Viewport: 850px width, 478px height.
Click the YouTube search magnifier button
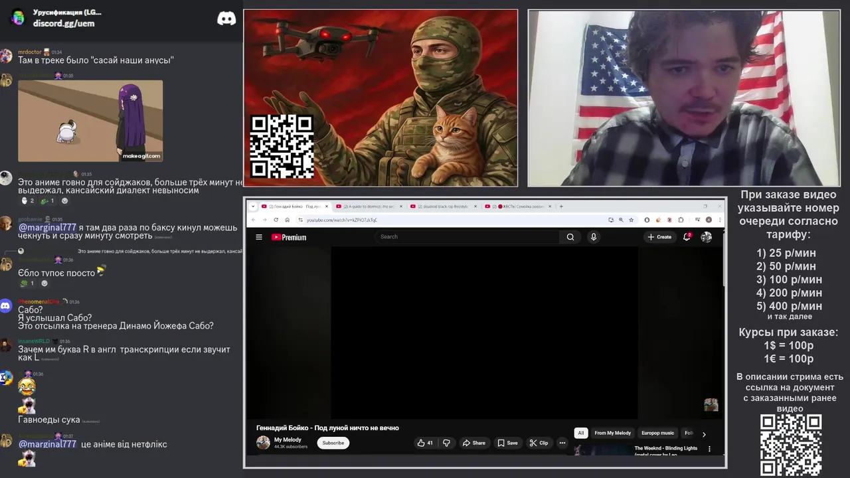[570, 237]
